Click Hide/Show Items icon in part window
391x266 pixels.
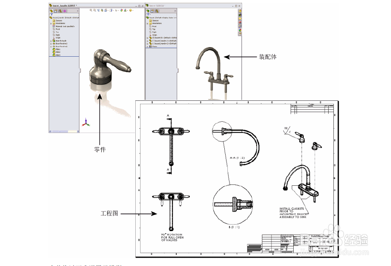tap(116, 10)
